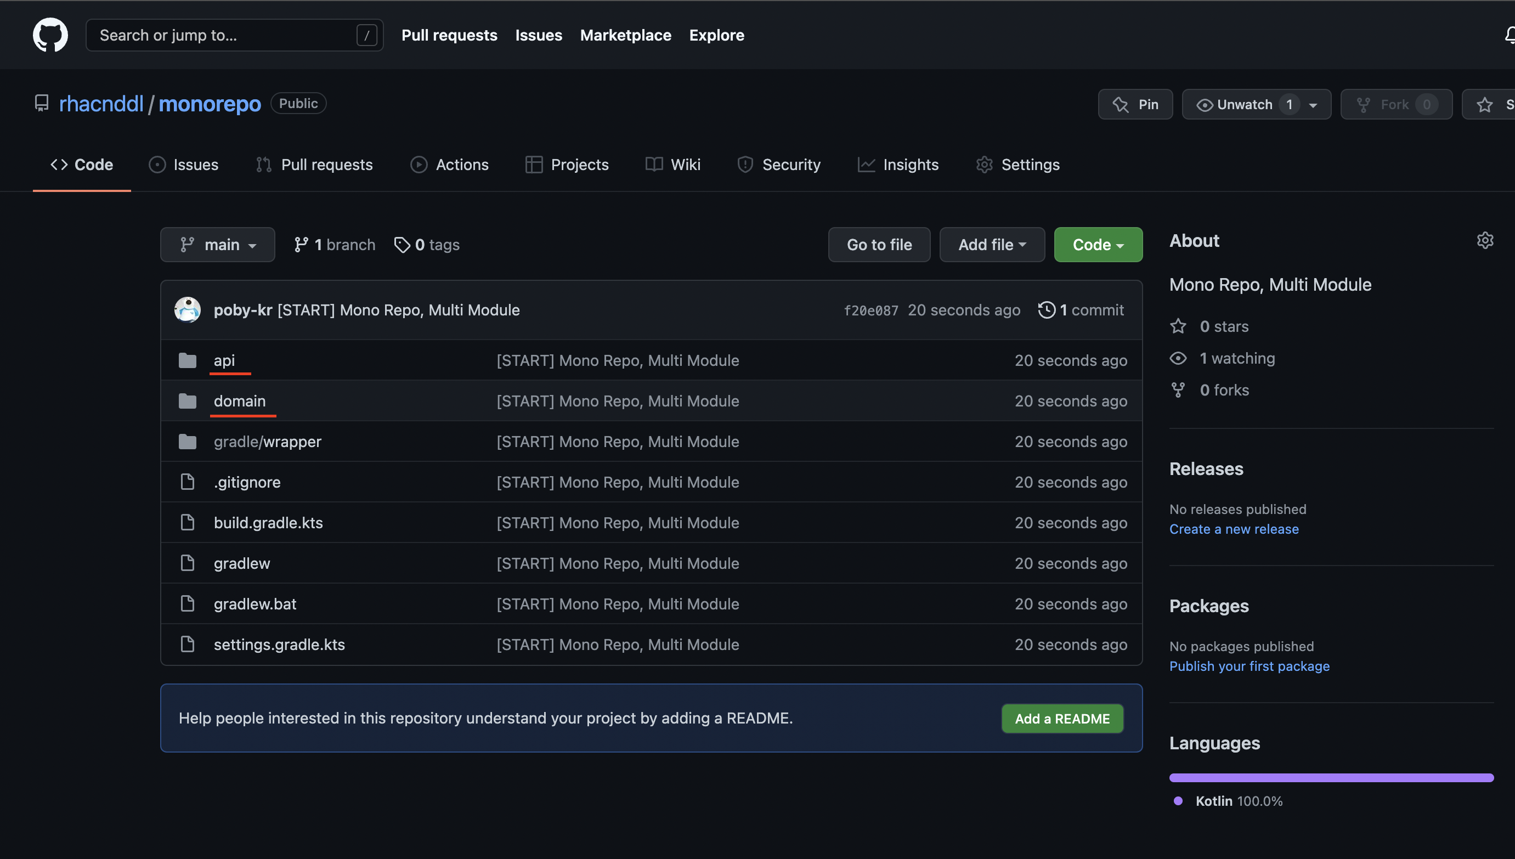Image resolution: width=1515 pixels, height=859 pixels.
Task: Click the purple Kotlin language bar
Action: coord(1331,778)
